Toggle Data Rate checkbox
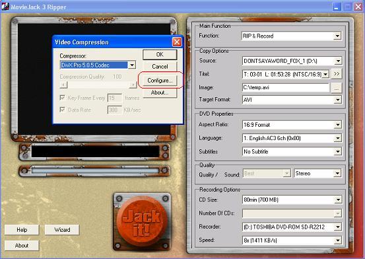Screen dimensions: 365x259 (x=63, y=110)
